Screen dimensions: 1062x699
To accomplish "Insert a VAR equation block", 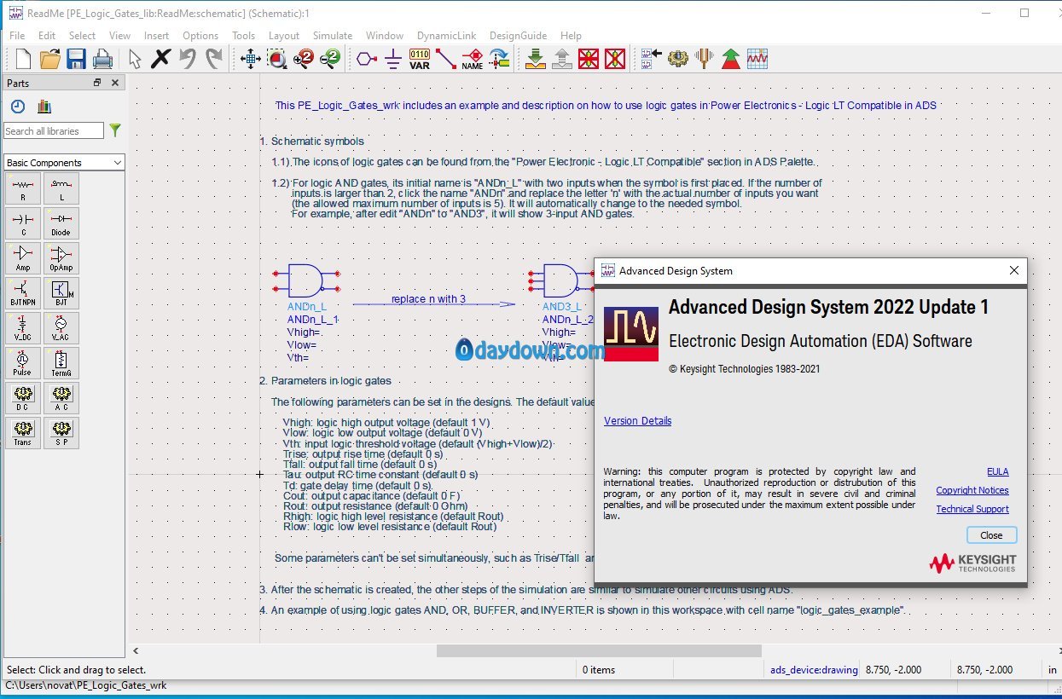I will pos(420,59).
